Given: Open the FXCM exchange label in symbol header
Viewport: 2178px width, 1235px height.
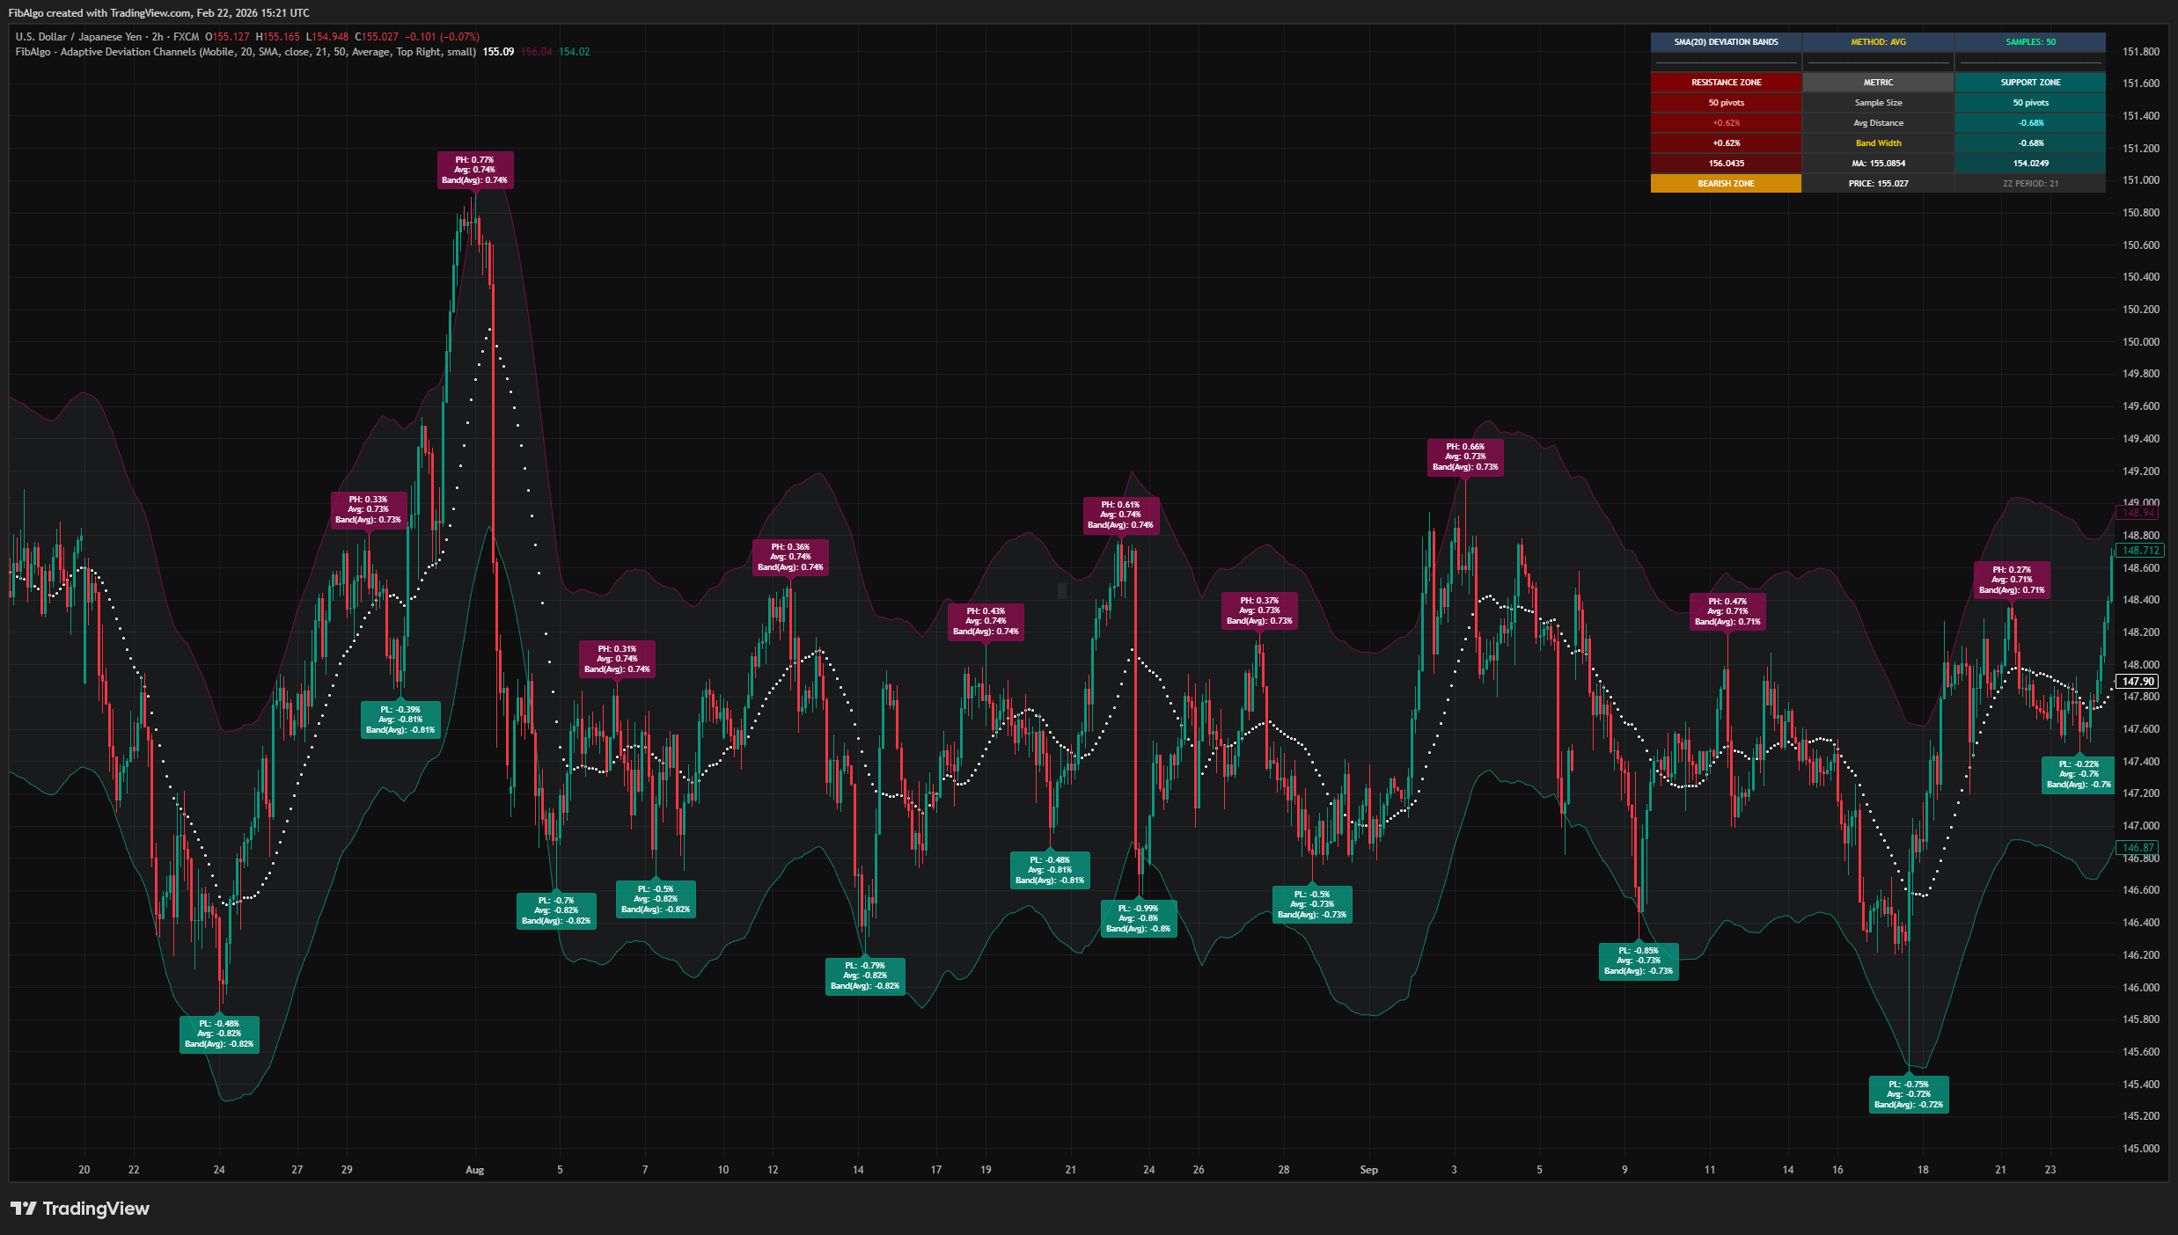Looking at the screenshot, I should [187, 36].
